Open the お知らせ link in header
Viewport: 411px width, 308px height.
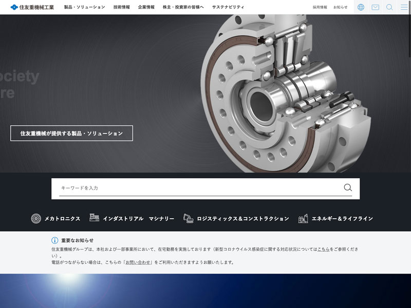340,7
